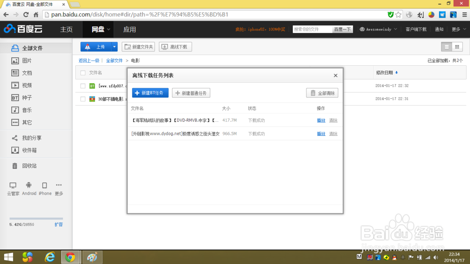470x264 pixels.
Task: Toggle the select-all 文件名 checkbox
Action: pyautogui.click(x=83, y=73)
